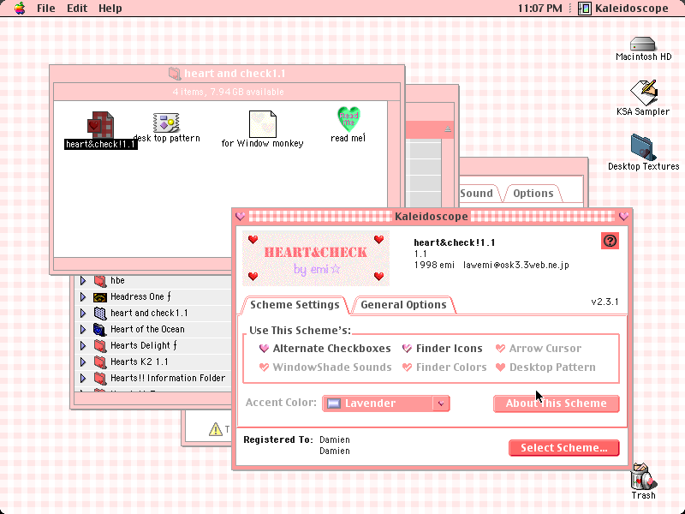
Task: Expand the Hearts Delight ƒ row
Action: [x=83, y=346]
